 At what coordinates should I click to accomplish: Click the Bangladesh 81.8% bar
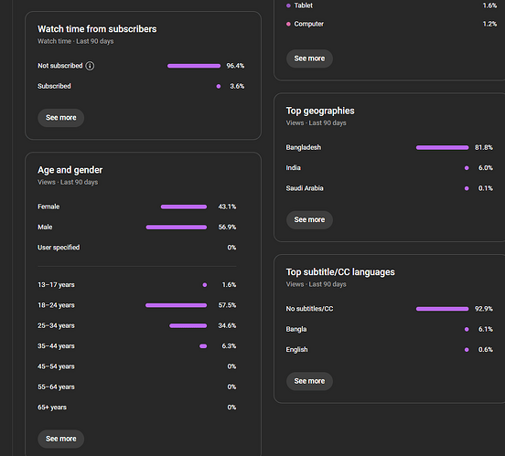(443, 148)
